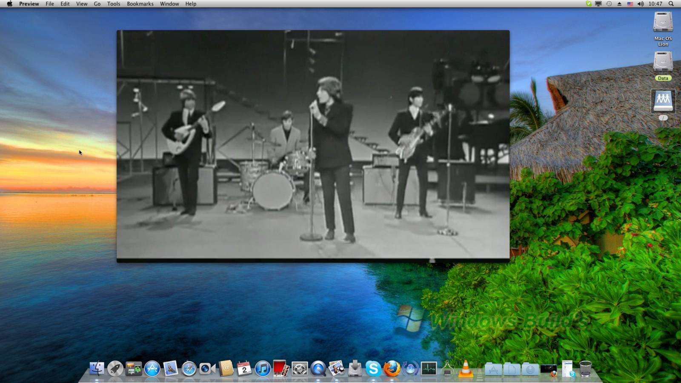
Task: Launch iTunes from the Dock
Action: pos(263,368)
